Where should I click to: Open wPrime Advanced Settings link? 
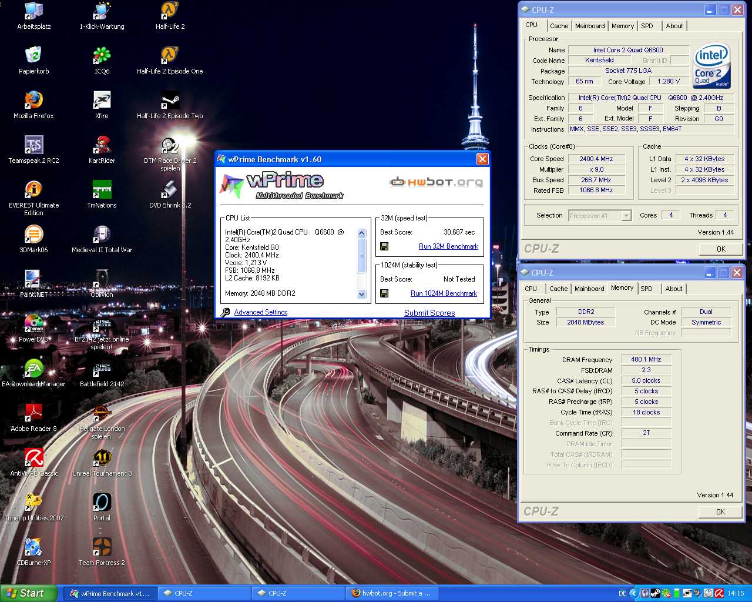[x=260, y=312]
